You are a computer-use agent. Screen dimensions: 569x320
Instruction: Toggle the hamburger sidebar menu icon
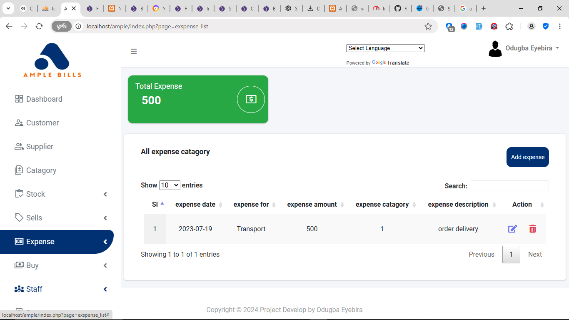[x=134, y=51]
